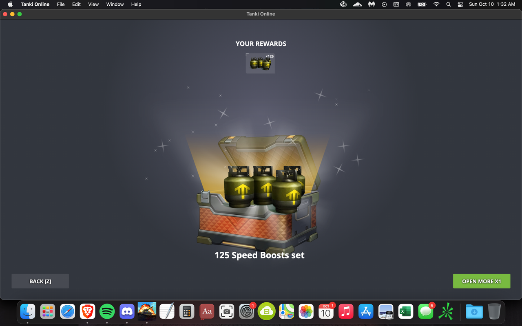Open the green cloud drive app in Dock
The image size is (522, 326).
tap(266, 312)
